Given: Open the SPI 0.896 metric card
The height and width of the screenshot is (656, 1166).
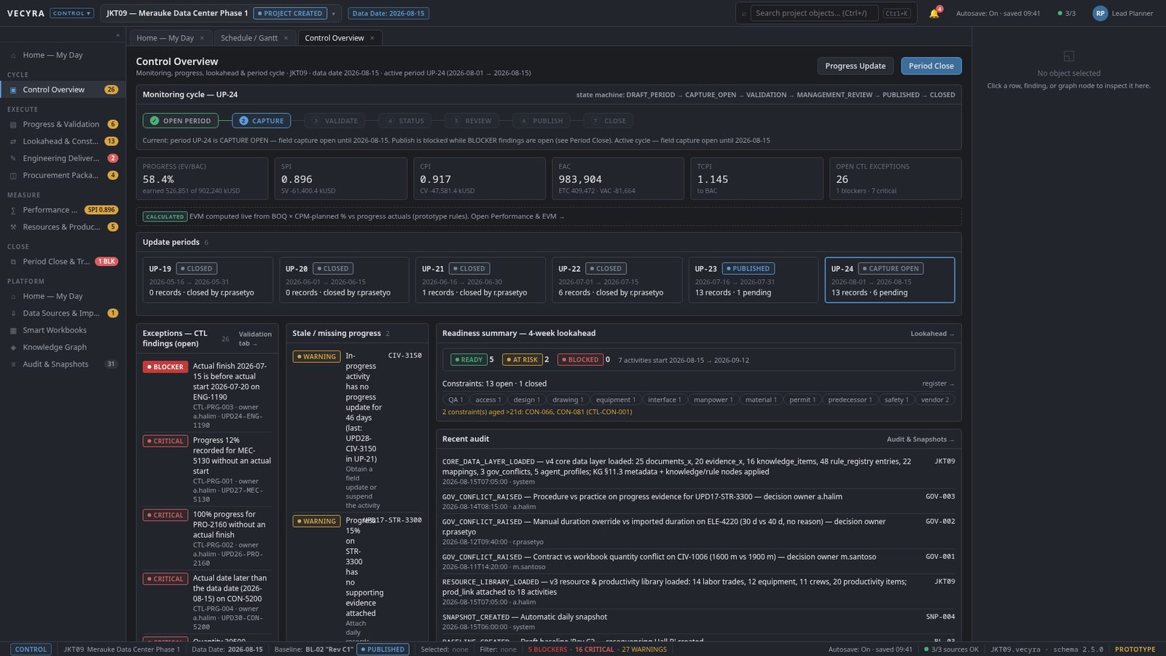Looking at the screenshot, I should pos(341,179).
